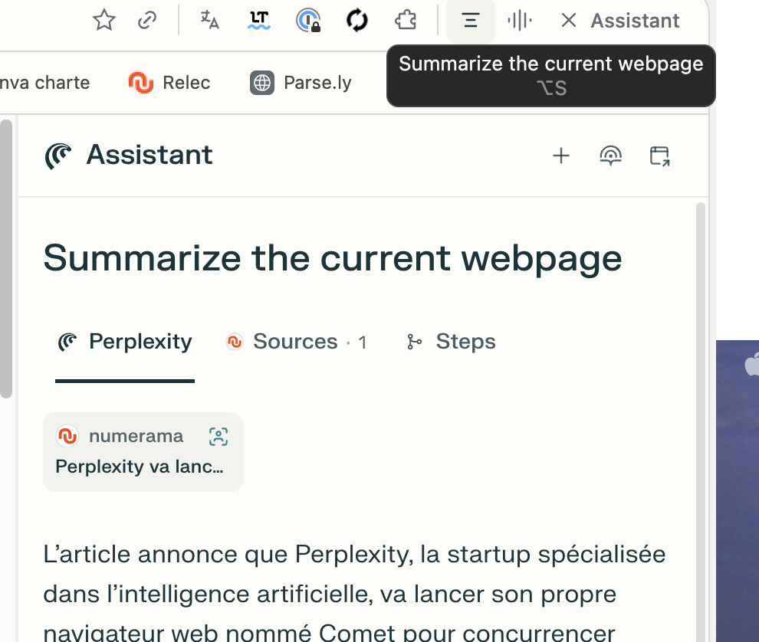The image size is (759, 642).
Task: Open the Steps tab
Action: pyautogui.click(x=451, y=342)
